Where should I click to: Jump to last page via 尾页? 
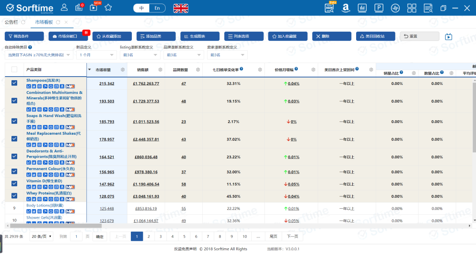[x=274, y=236]
